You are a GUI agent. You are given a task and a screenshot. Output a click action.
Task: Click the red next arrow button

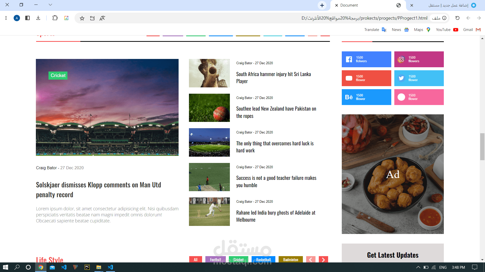tap(323, 260)
